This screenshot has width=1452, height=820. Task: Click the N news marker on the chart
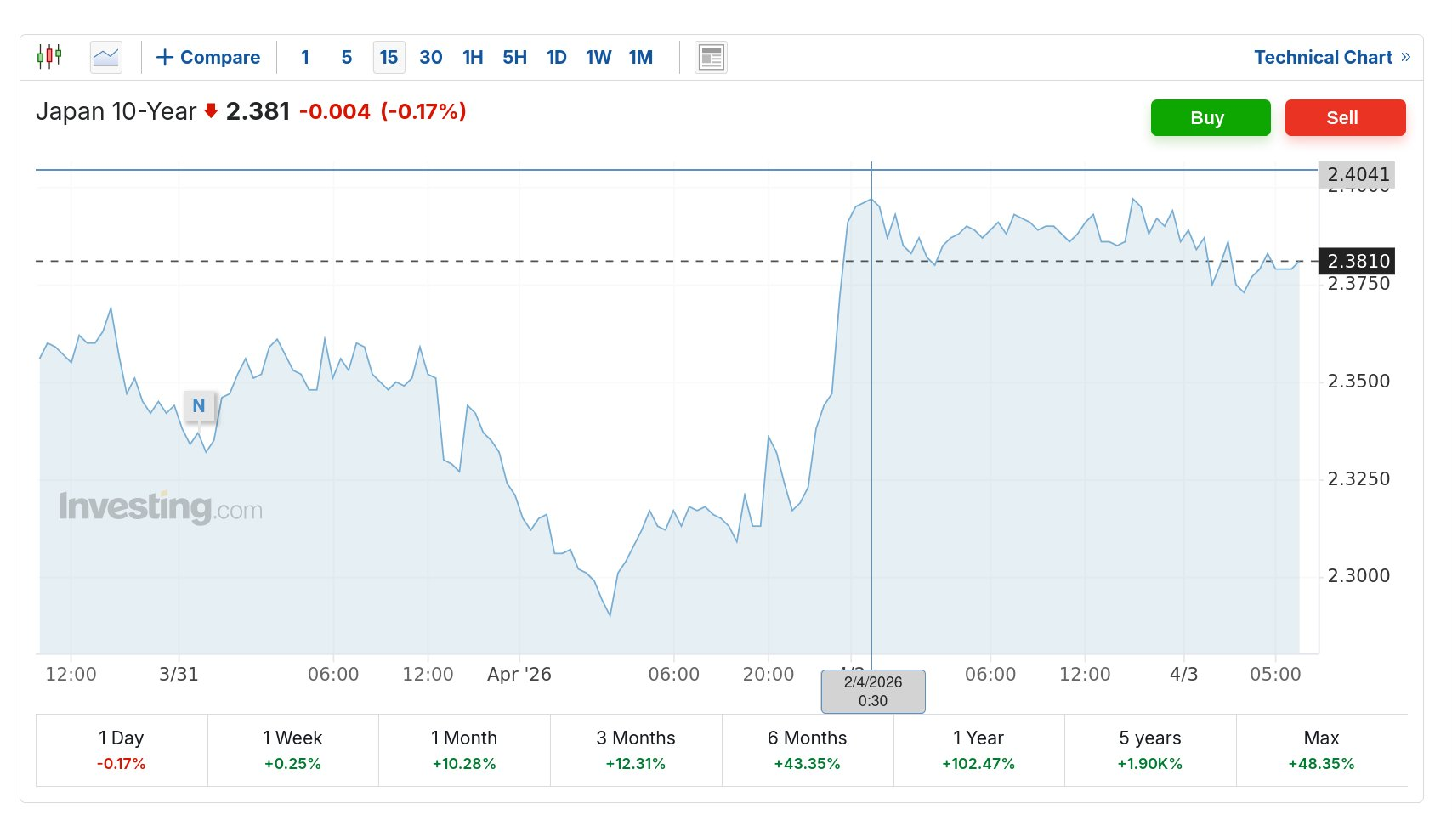pyautogui.click(x=199, y=406)
